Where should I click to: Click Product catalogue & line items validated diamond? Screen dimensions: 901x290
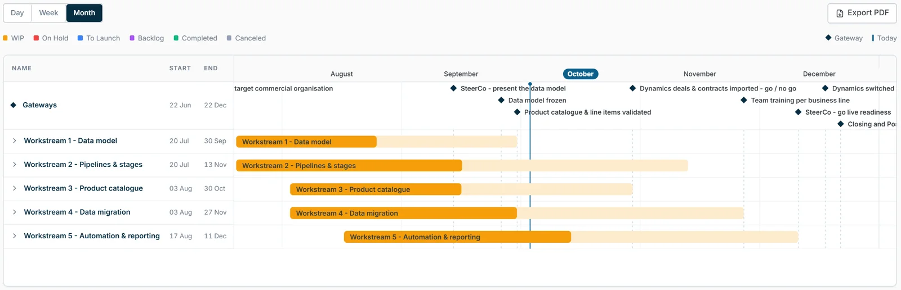coord(517,112)
